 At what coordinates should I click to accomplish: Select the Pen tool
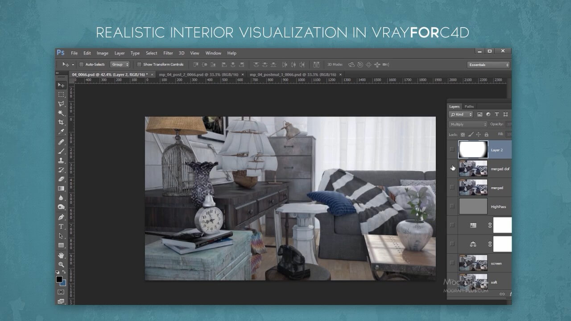[x=61, y=217]
